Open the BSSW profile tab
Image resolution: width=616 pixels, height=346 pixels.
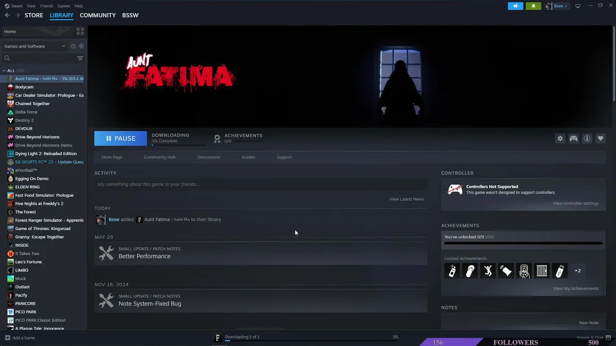[130, 15]
